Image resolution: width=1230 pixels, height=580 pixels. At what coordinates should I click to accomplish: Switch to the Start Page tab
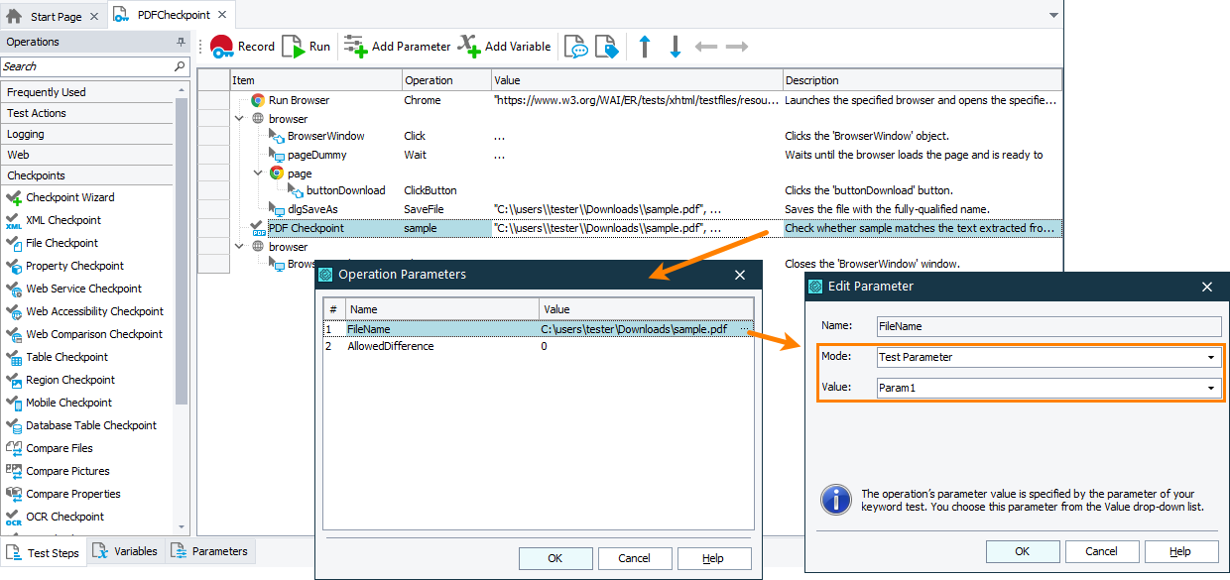pyautogui.click(x=55, y=16)
